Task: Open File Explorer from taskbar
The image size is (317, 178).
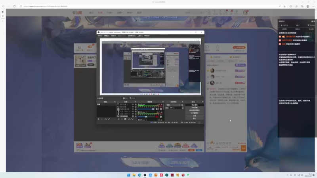Action: coord(134,175)
